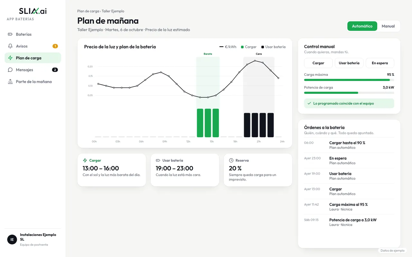The width and height of the screenshot is (412, 257).
Task: Switch to Automático mode
Action: [x=362, y=26]
